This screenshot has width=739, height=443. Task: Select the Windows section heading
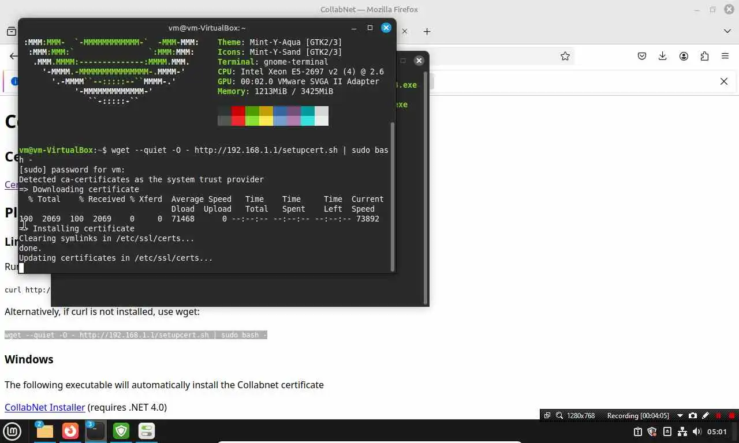[x=29, y=359]
